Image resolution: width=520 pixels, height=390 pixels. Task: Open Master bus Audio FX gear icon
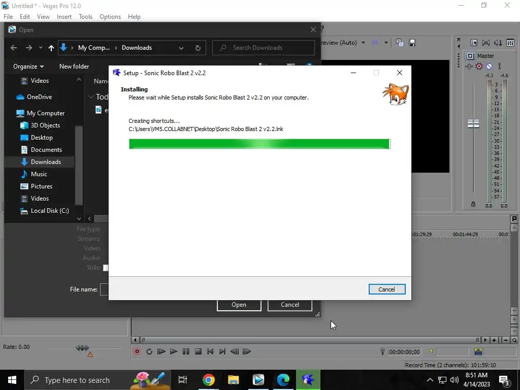pos(479,67)
